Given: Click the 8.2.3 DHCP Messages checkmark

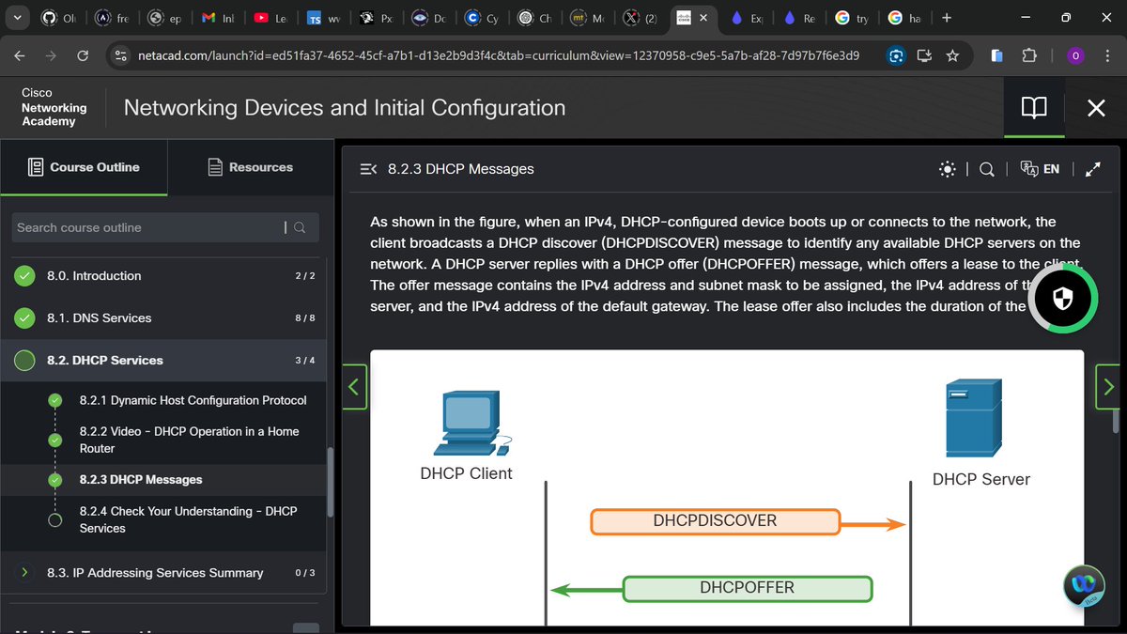Looking at the screenshot, I should (55, 480).
